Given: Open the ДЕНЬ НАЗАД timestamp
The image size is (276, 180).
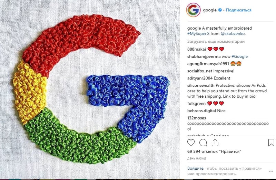Looking at the screenshot, I should (196, 158).
